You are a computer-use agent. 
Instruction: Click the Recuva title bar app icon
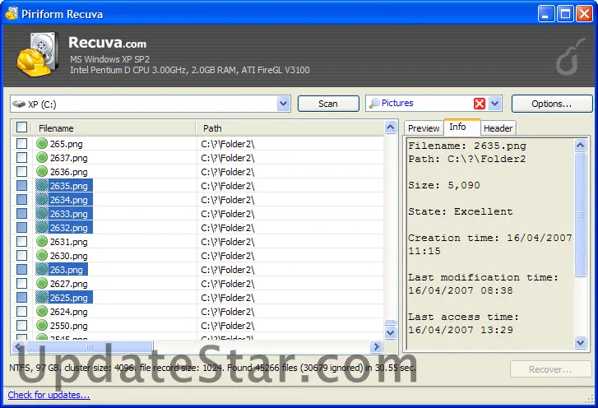click(x=12, y=14)
